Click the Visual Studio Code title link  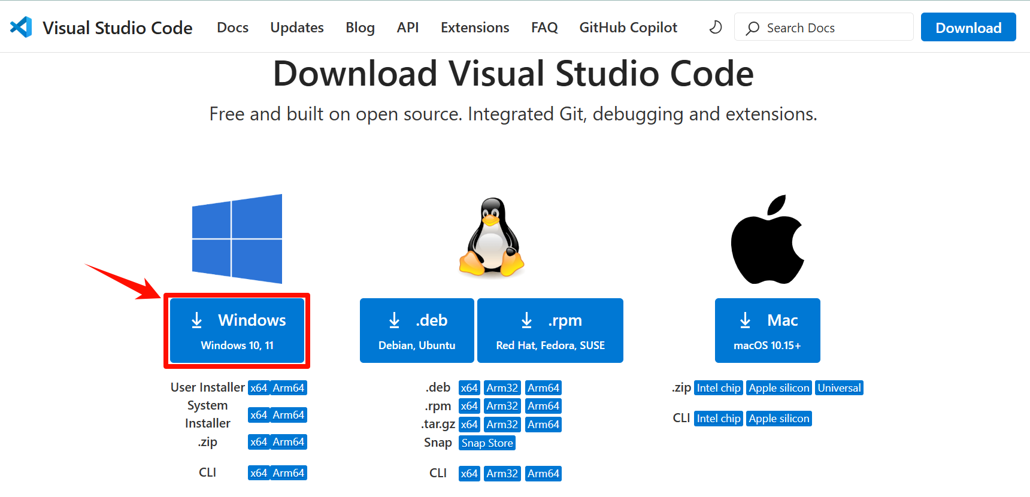click(117, 28)
